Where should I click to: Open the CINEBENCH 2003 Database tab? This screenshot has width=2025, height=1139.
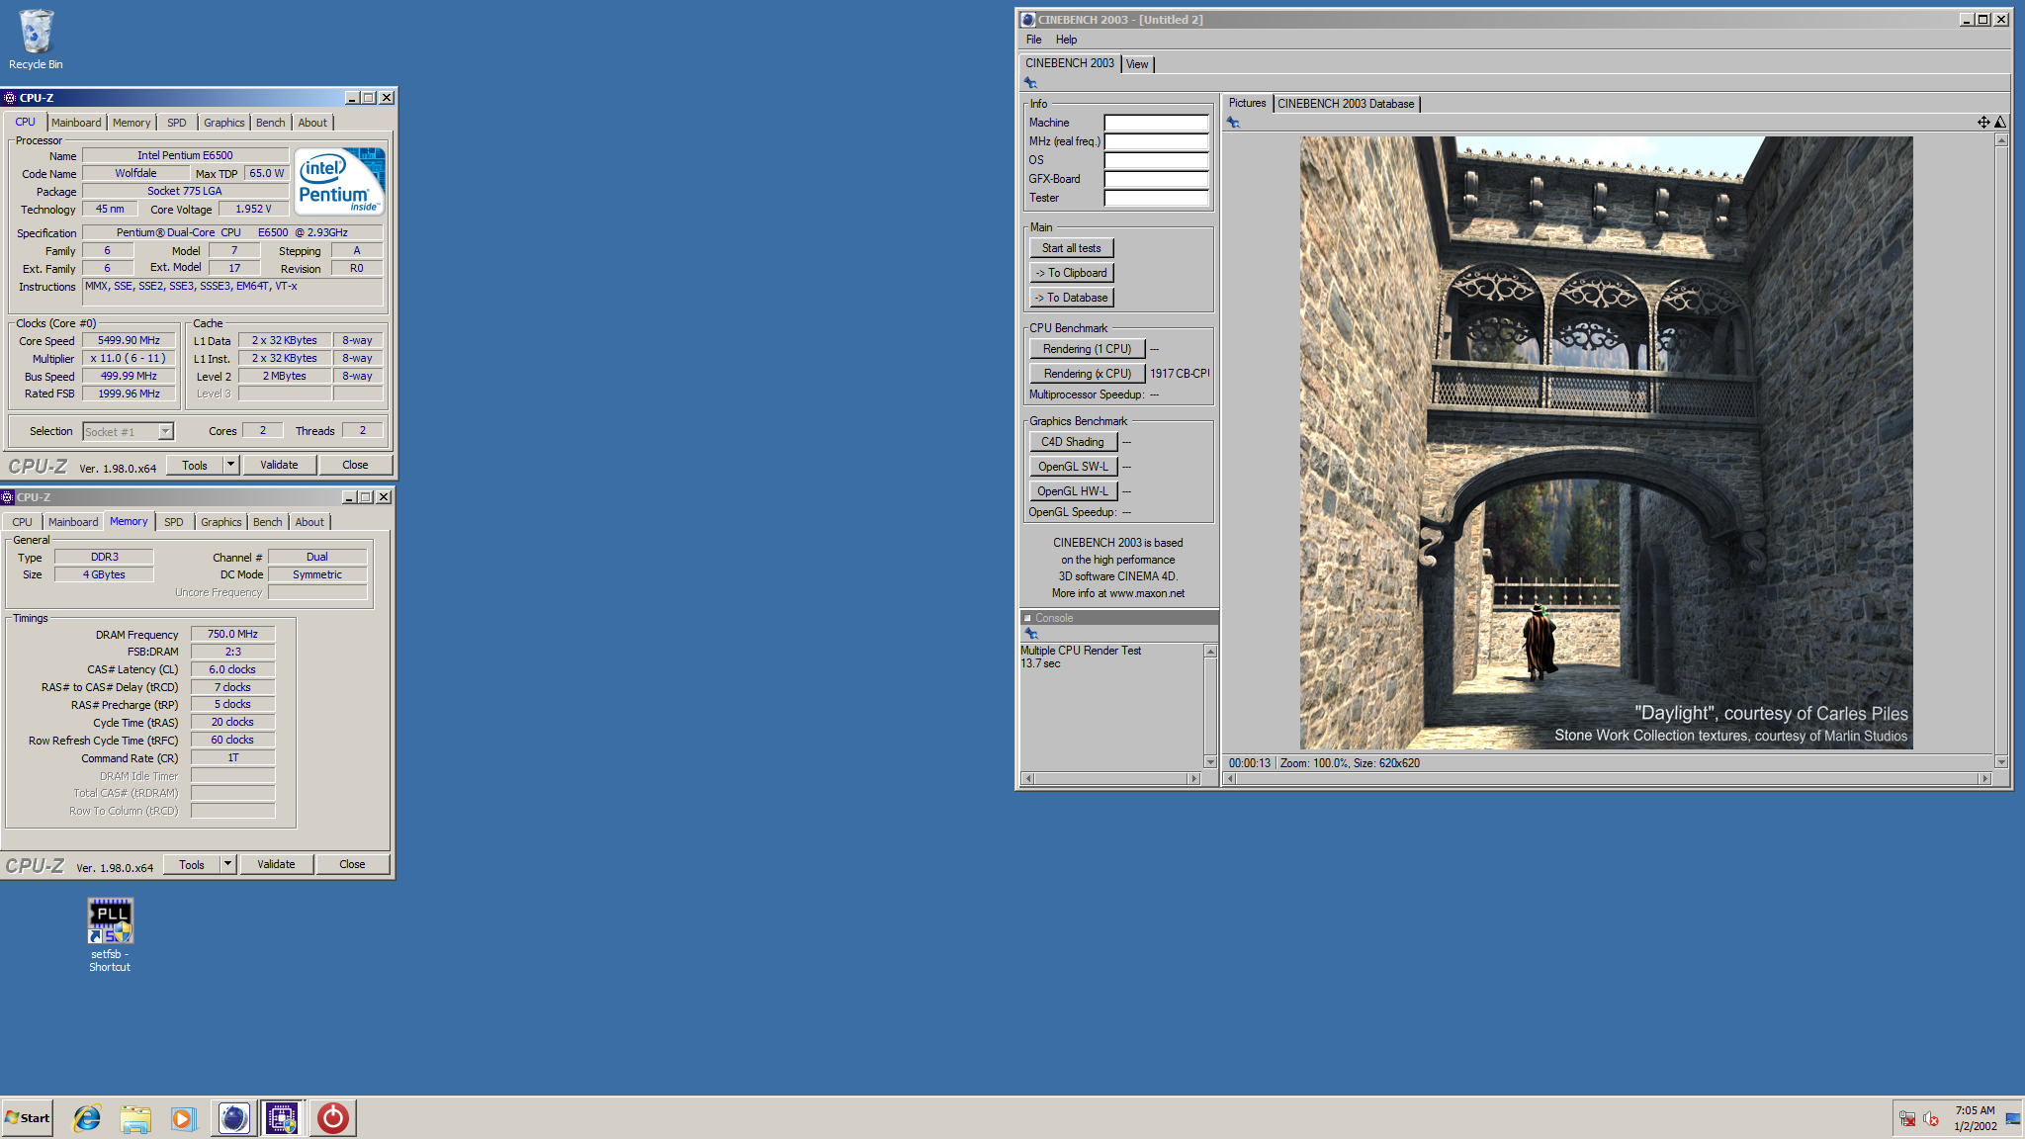(x=1346, y=104)
